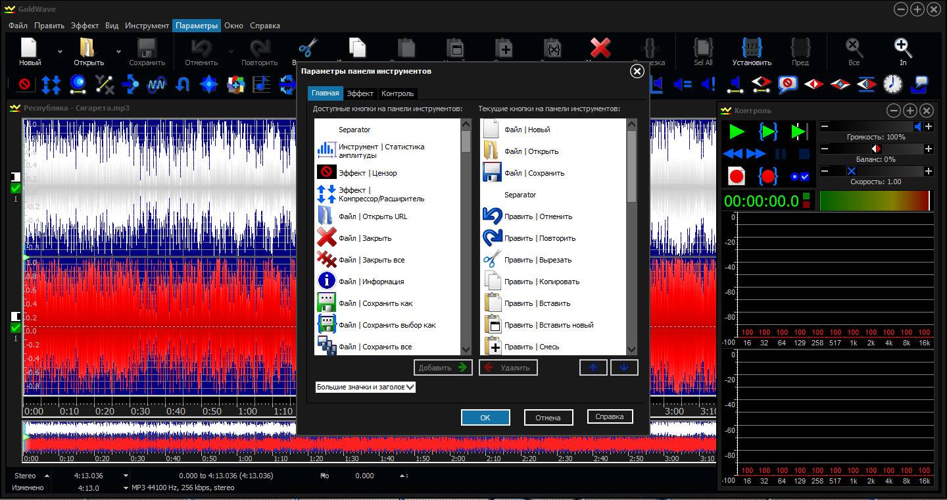Open the MP3 44100 Hz format dropdown arrow
Viewport: 947px width, 500px height.
coord(126,488)
